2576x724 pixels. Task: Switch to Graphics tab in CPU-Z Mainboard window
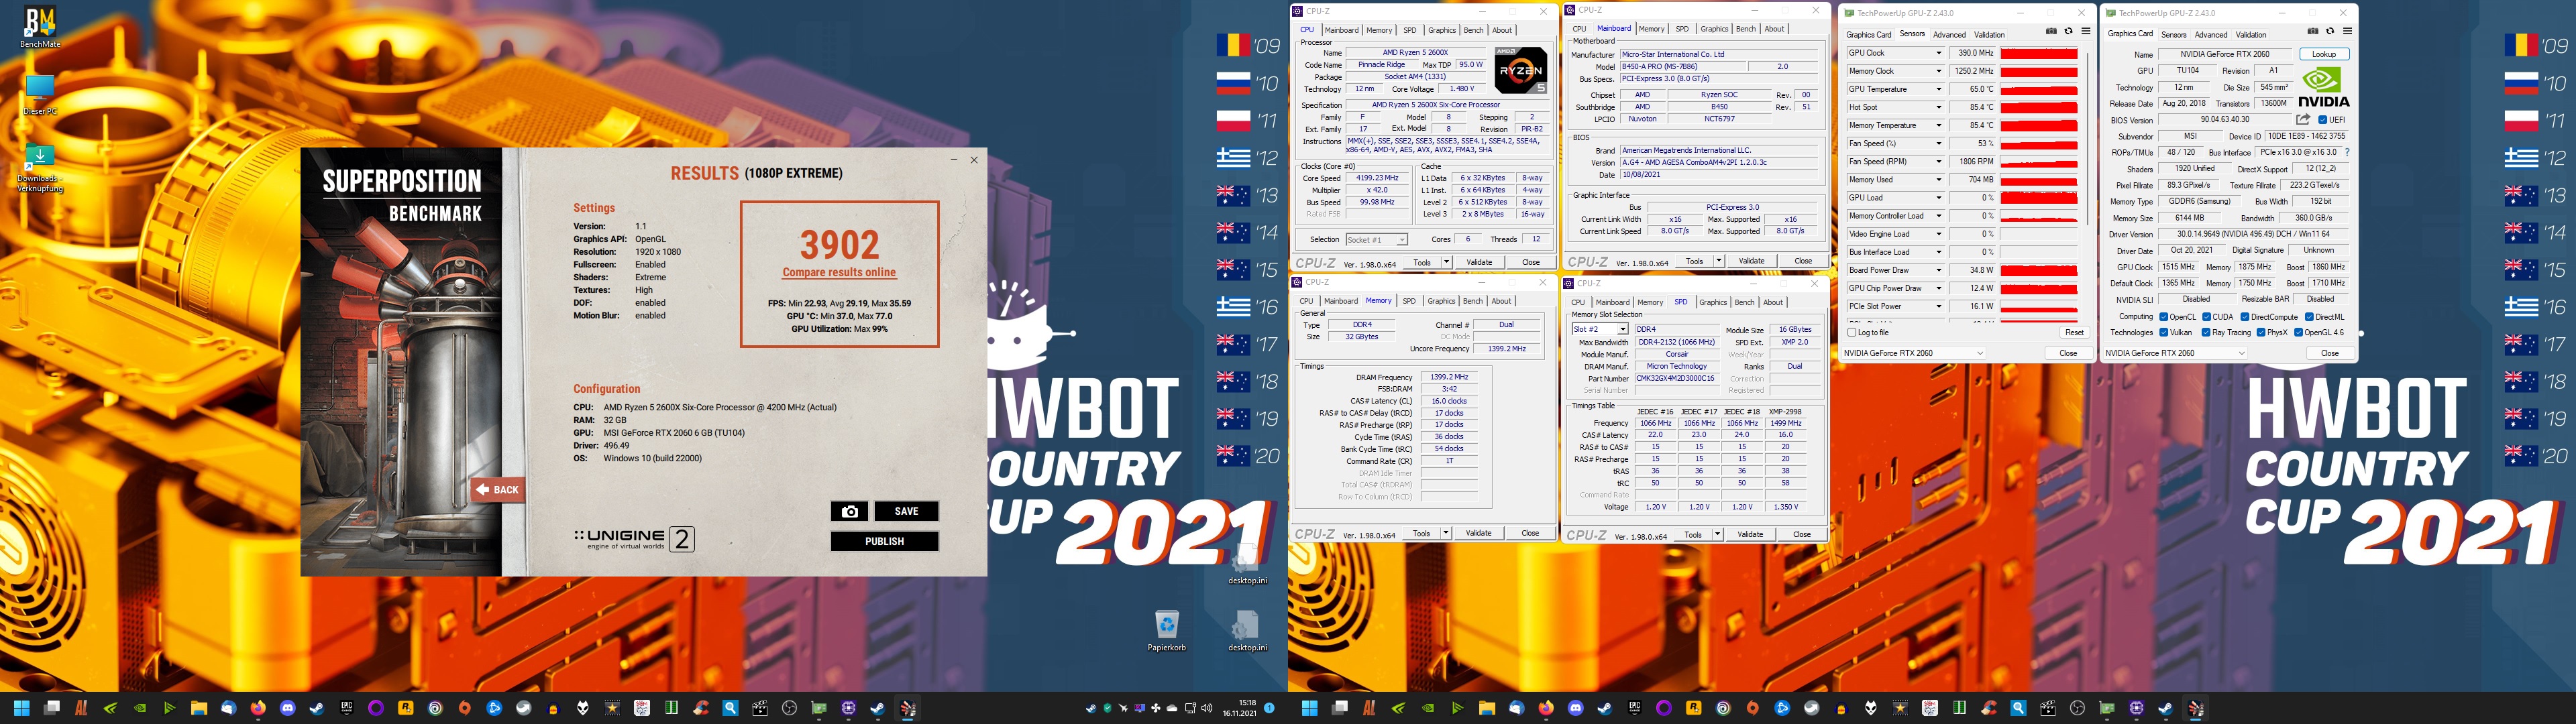pos(1714,29)
